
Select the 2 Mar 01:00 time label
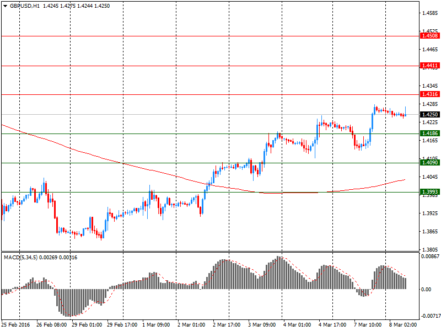tap(191, 325)
